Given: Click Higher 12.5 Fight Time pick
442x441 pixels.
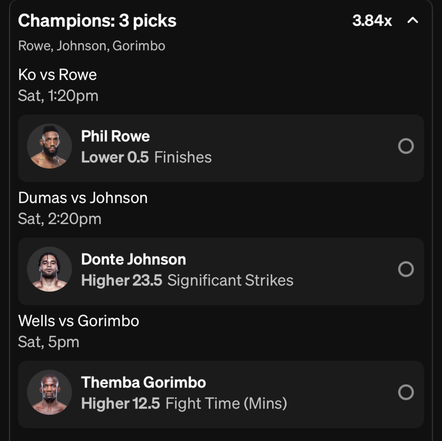Looking at the screenshot, I should click(x=184, y=403).
